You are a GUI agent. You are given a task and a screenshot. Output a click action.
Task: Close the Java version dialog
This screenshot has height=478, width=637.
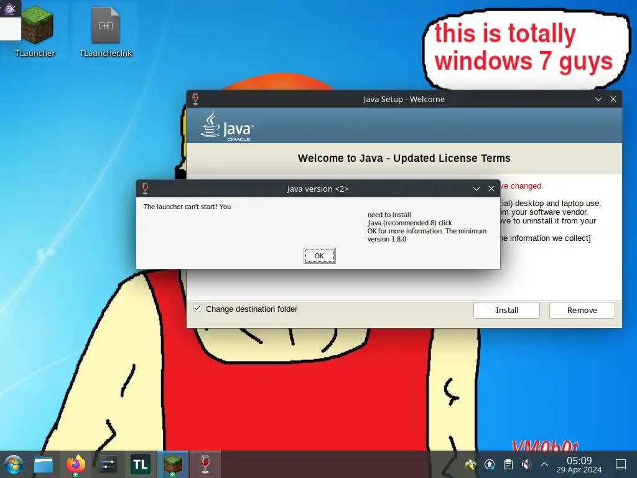[491, 189]
